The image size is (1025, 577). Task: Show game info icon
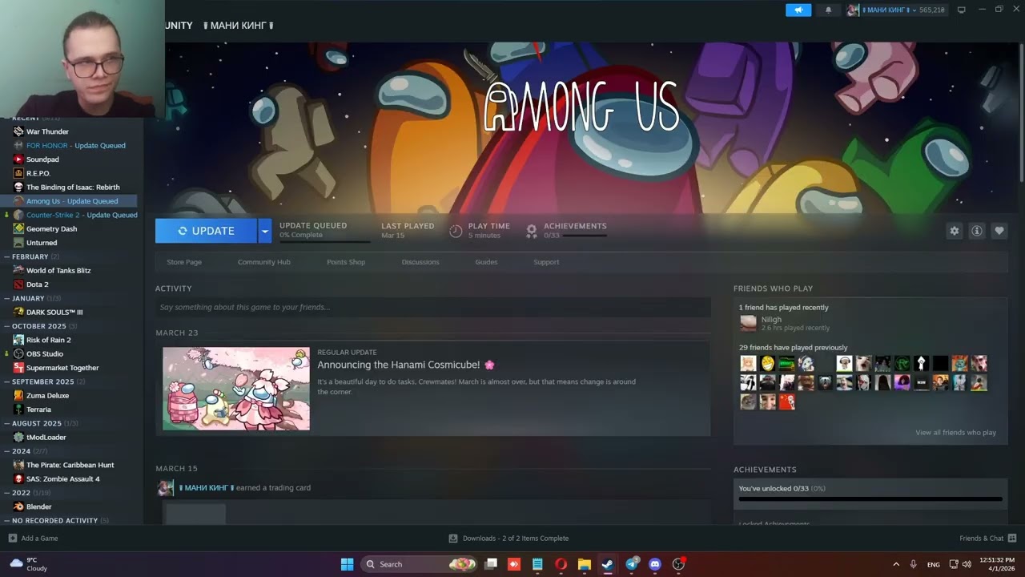click(976, 231)
